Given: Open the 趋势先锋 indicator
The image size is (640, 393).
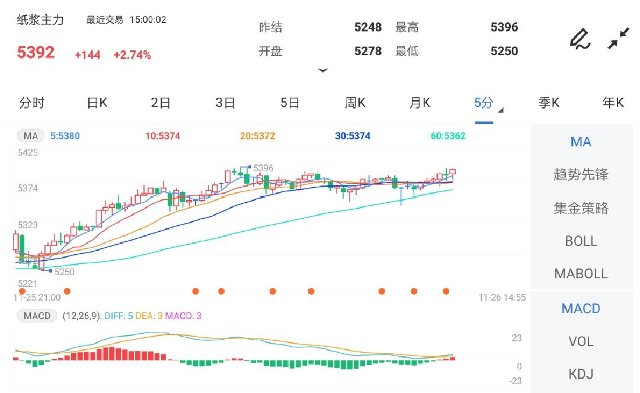Looking at the screenshot, I should point(581,175).
